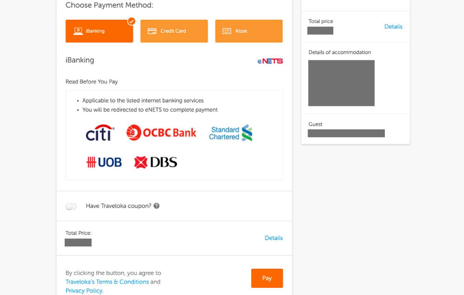Screen dimensions: 464x295
Task: Expand Details beside Total price in sidebar
Action: tap(393, 27)
